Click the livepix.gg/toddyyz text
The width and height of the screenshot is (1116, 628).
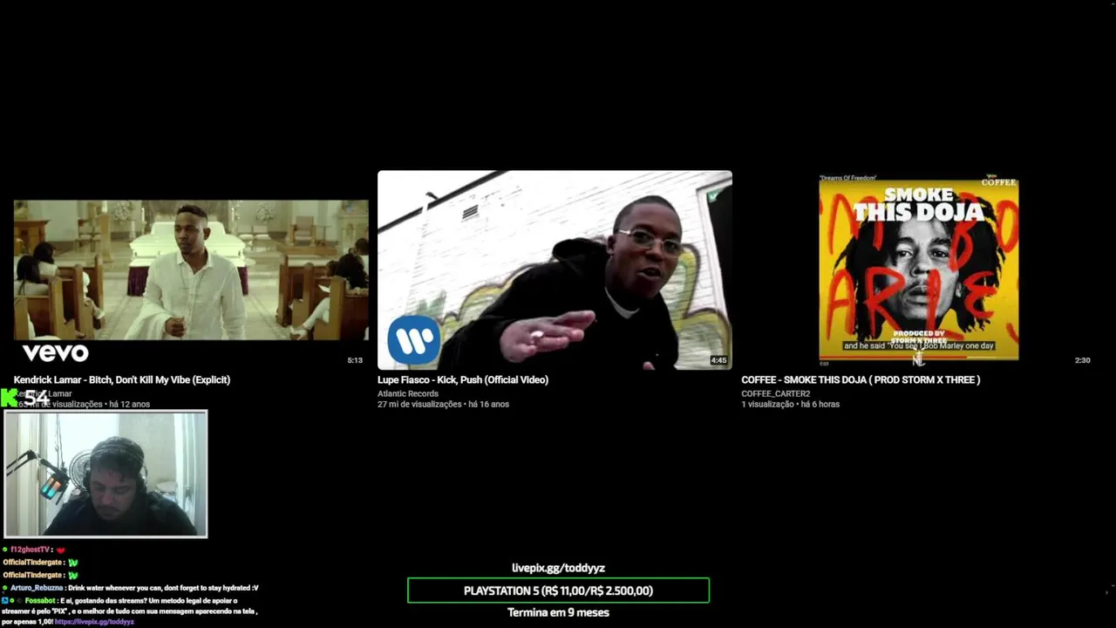[x=558, y=568]
